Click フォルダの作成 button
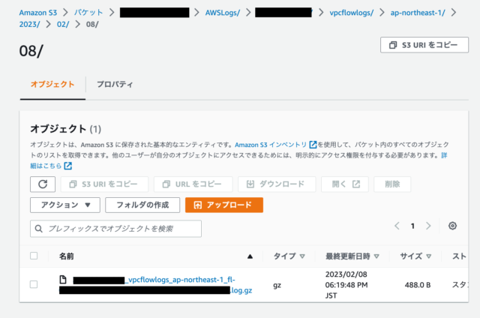Viewport: 480px width, 318px height. [x=142, y=205]
